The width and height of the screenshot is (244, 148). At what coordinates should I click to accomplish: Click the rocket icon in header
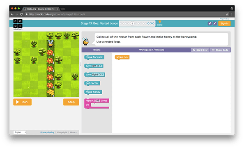click(x=210, y=23)
